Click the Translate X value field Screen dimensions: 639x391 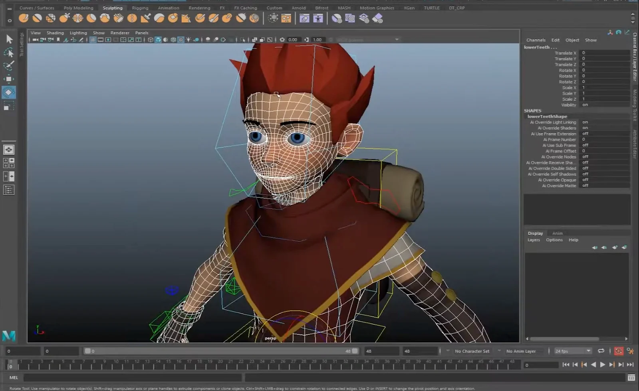tap(605, 53)
